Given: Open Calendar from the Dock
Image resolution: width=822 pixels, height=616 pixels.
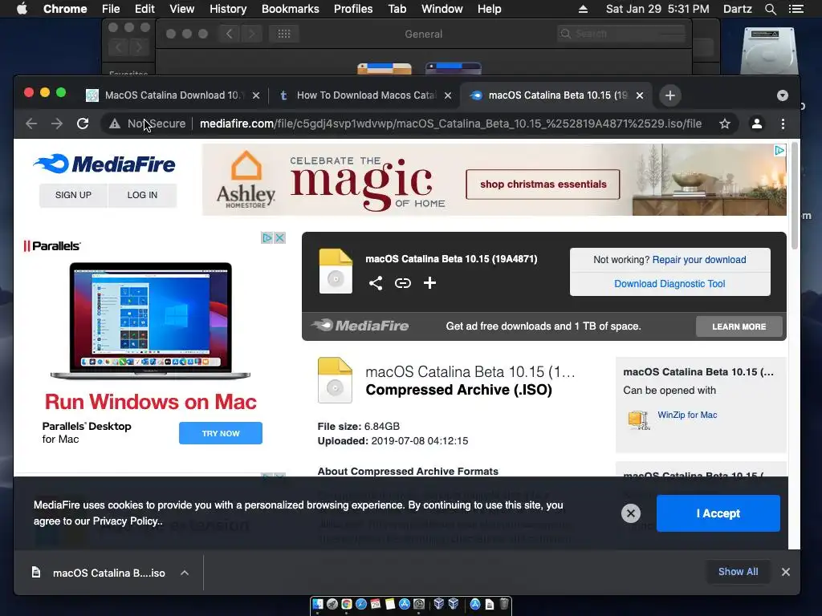Looking at the screenshot, I should [x=376, y=604].
